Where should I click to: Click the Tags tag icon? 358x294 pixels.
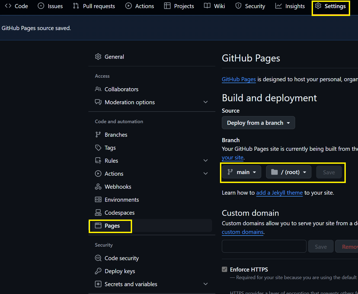98,148
